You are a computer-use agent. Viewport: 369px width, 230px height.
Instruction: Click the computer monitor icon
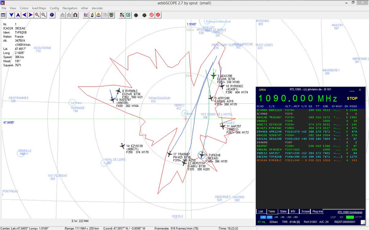[x=111, y=14]
